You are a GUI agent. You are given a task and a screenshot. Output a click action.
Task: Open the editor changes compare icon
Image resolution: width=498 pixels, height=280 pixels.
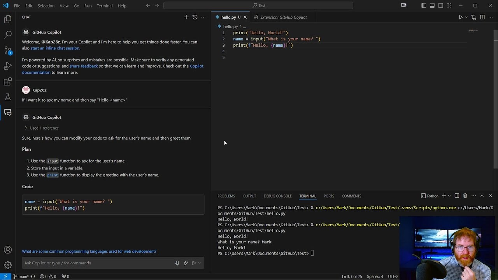coord(473,17)
